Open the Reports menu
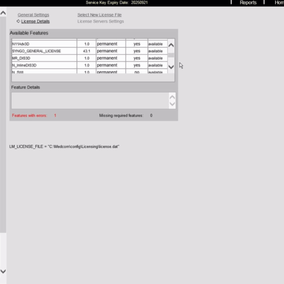 pyautogui.click(x=248, y=3)
